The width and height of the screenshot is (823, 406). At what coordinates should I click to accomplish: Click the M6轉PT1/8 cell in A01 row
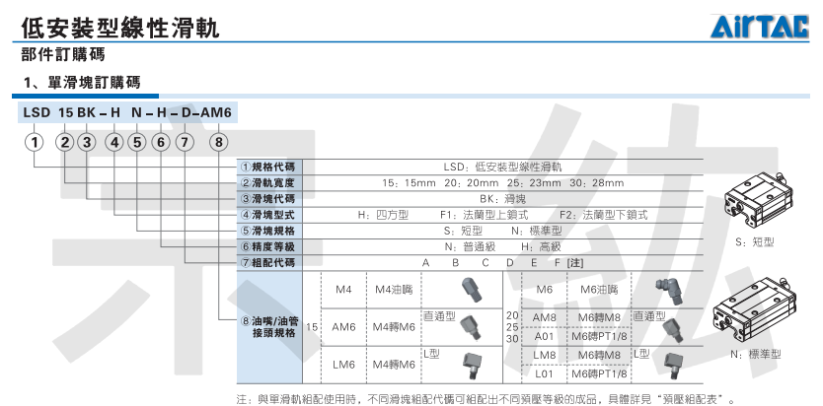(599, 336)
